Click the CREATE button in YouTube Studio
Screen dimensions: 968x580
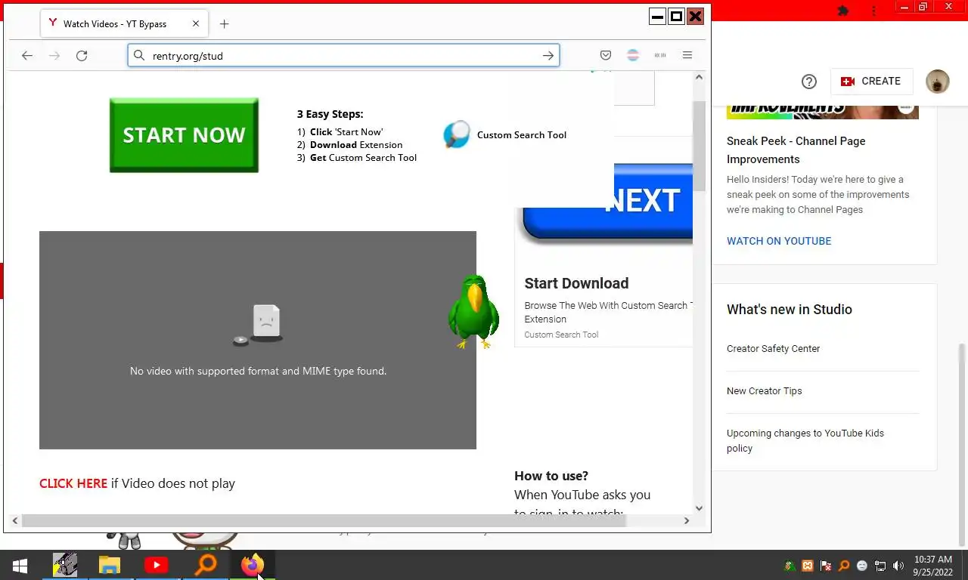(871, 82)
